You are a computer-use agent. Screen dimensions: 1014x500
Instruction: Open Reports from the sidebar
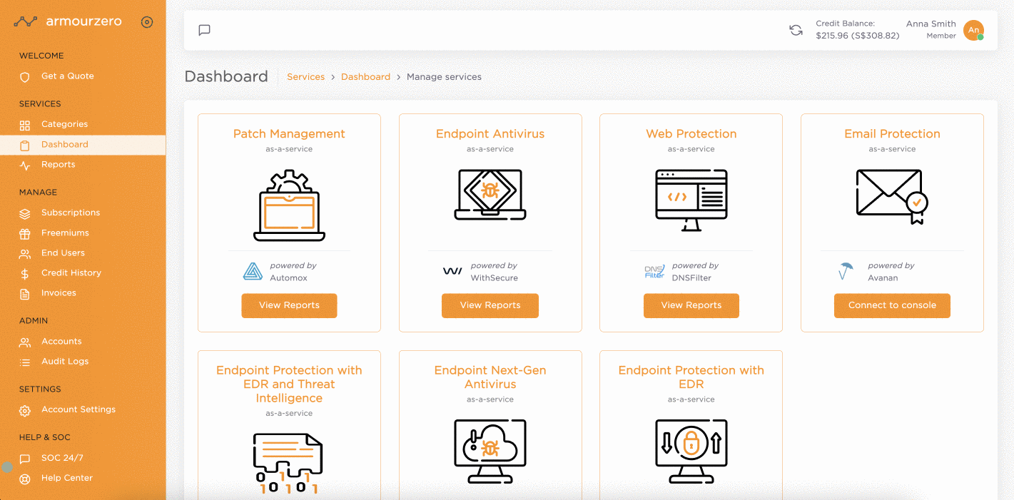[x=59, y=165]
